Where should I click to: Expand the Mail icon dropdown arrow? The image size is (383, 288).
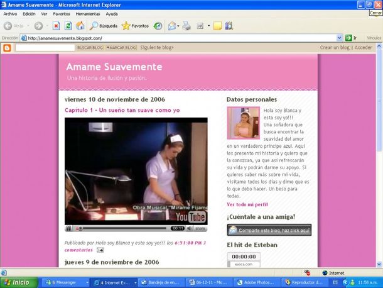(178, 26)
